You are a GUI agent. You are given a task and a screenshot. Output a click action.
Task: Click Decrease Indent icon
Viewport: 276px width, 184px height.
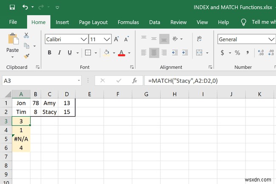[175, 53]
